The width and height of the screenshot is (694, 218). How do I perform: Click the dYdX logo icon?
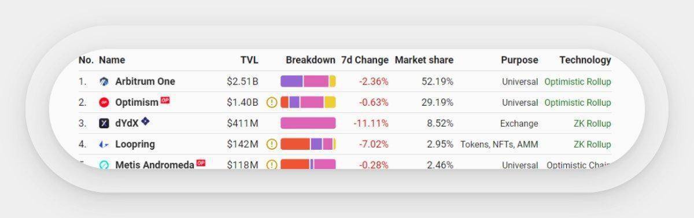point(104,123)
